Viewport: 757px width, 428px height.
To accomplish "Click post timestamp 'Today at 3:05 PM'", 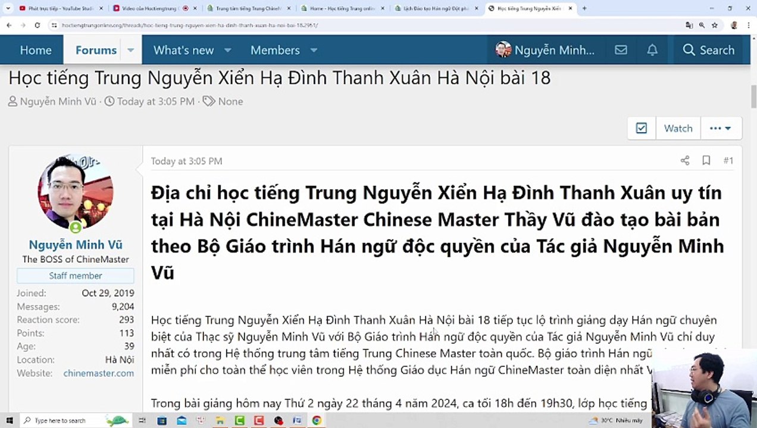I will [186, 161].
